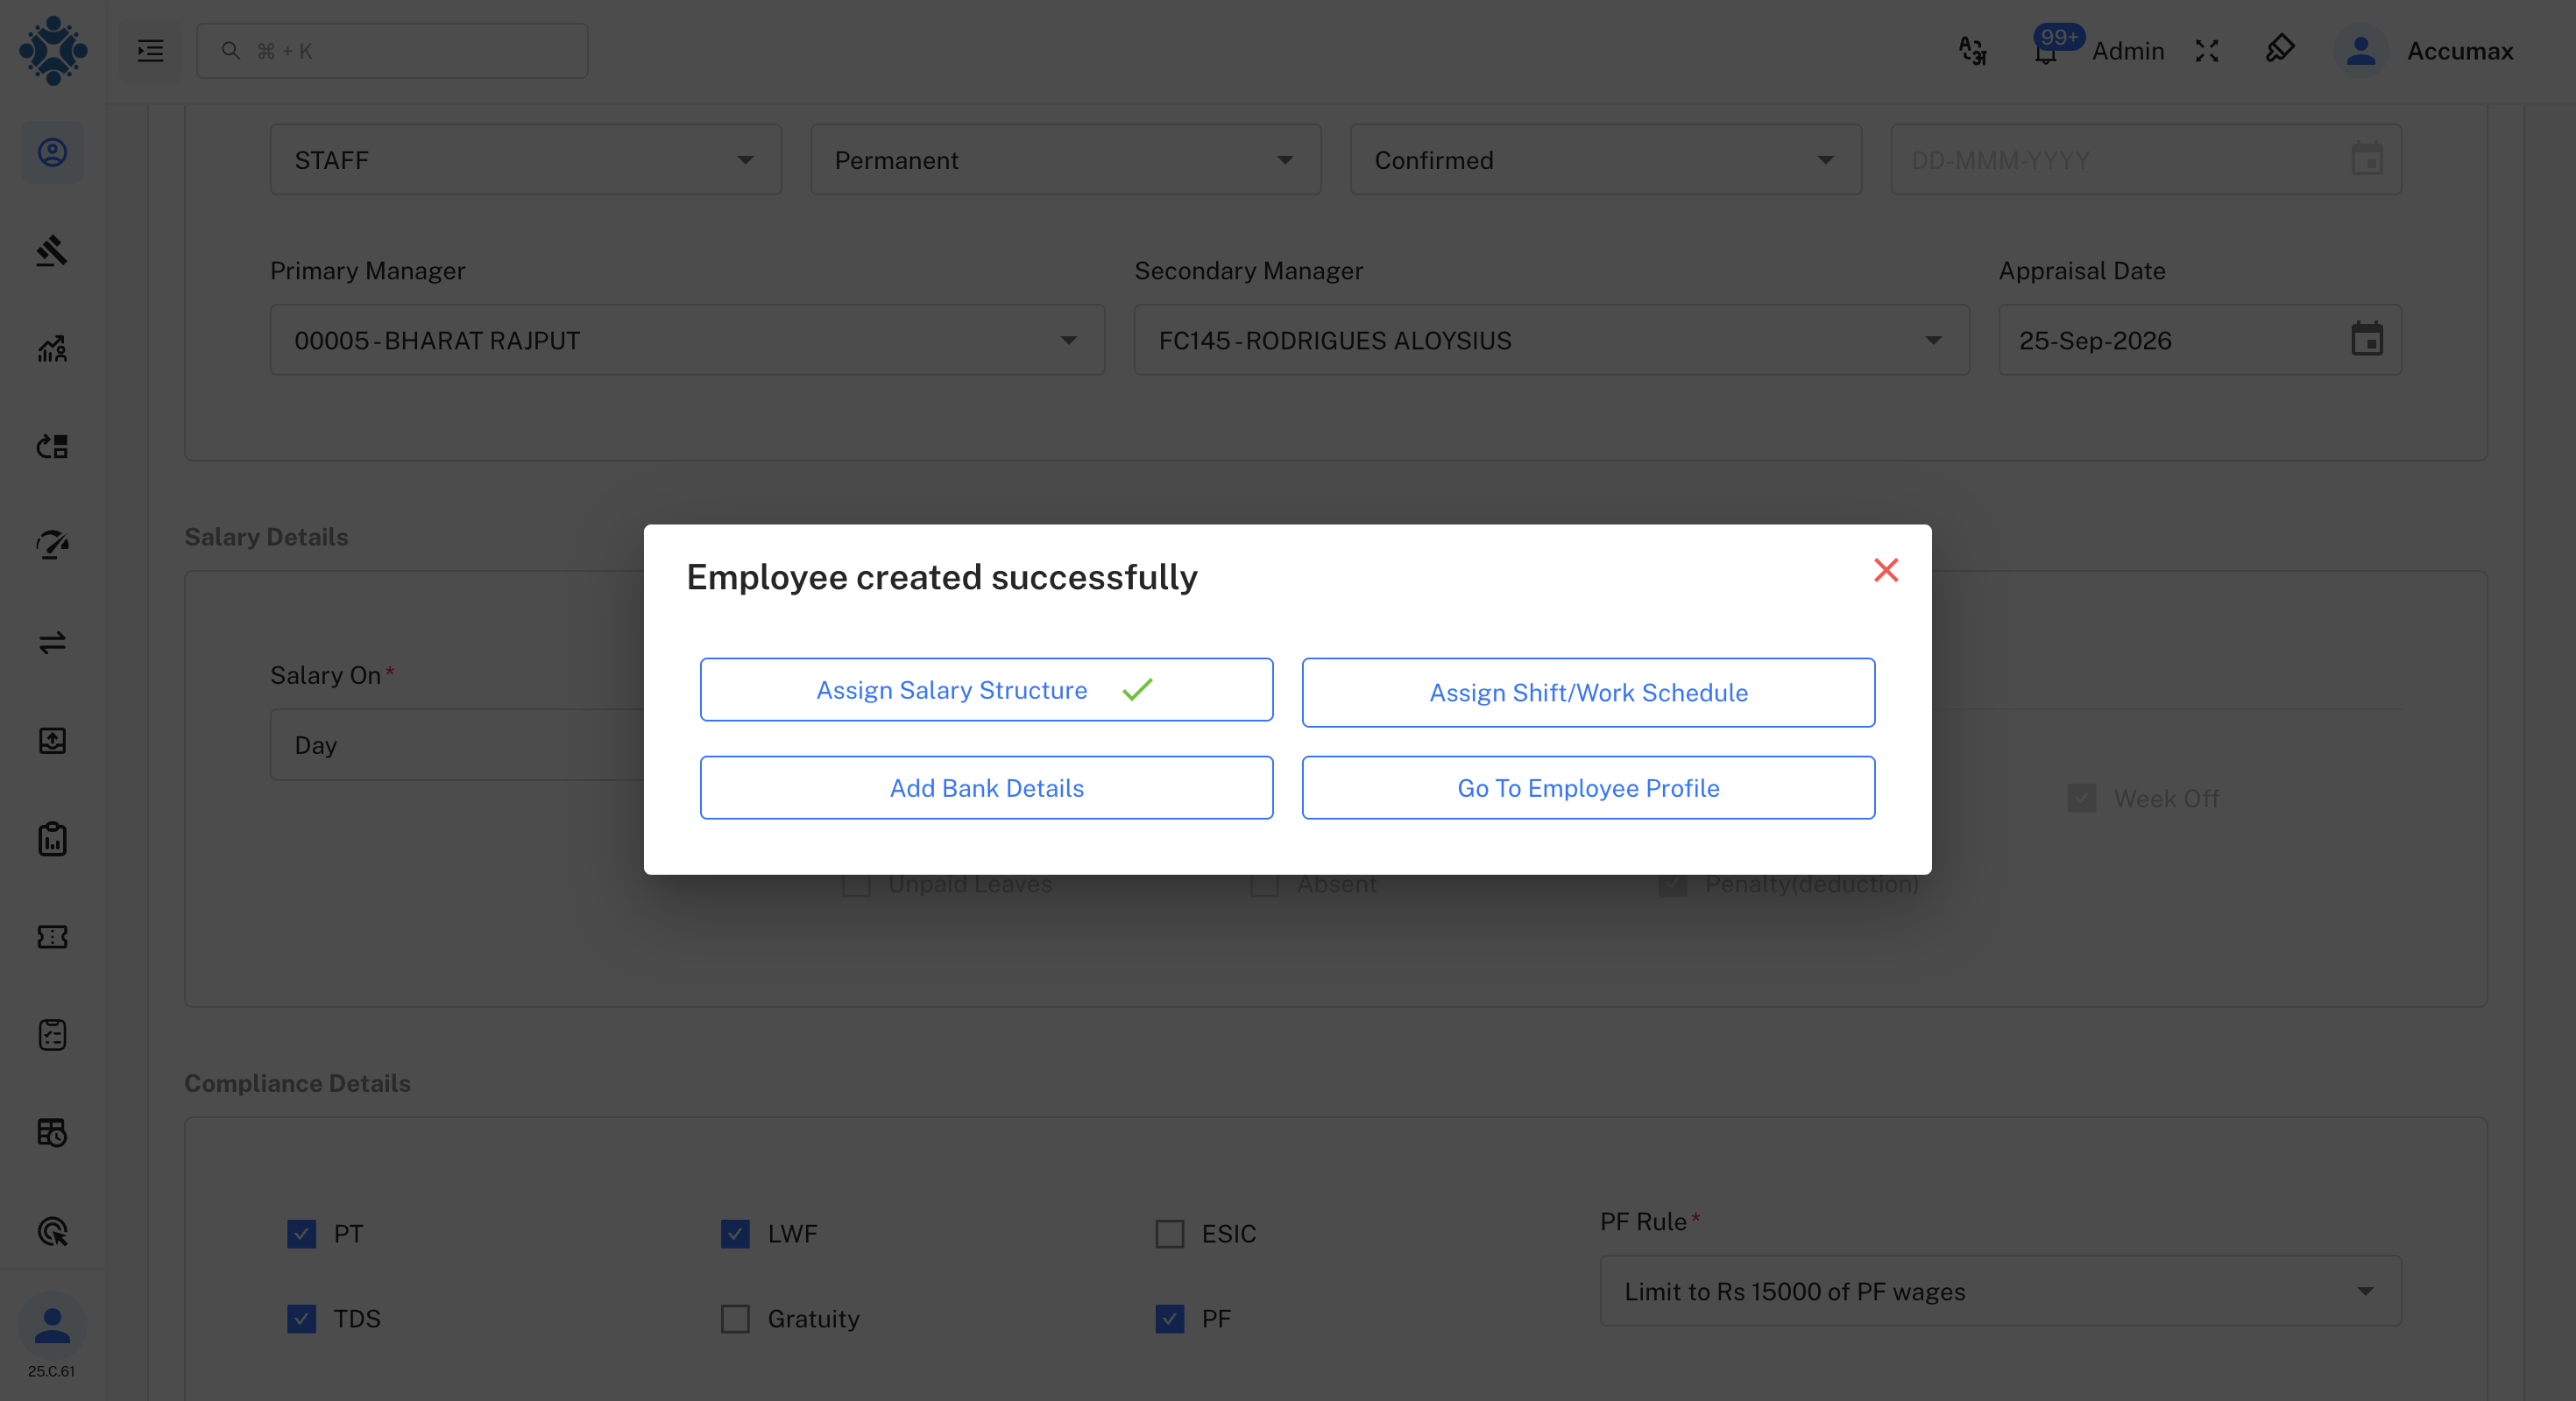The height and width of the screenshot is (1401, 2576).
Task: Open the employee profile icon in sidebar
Action: [52, 151]
